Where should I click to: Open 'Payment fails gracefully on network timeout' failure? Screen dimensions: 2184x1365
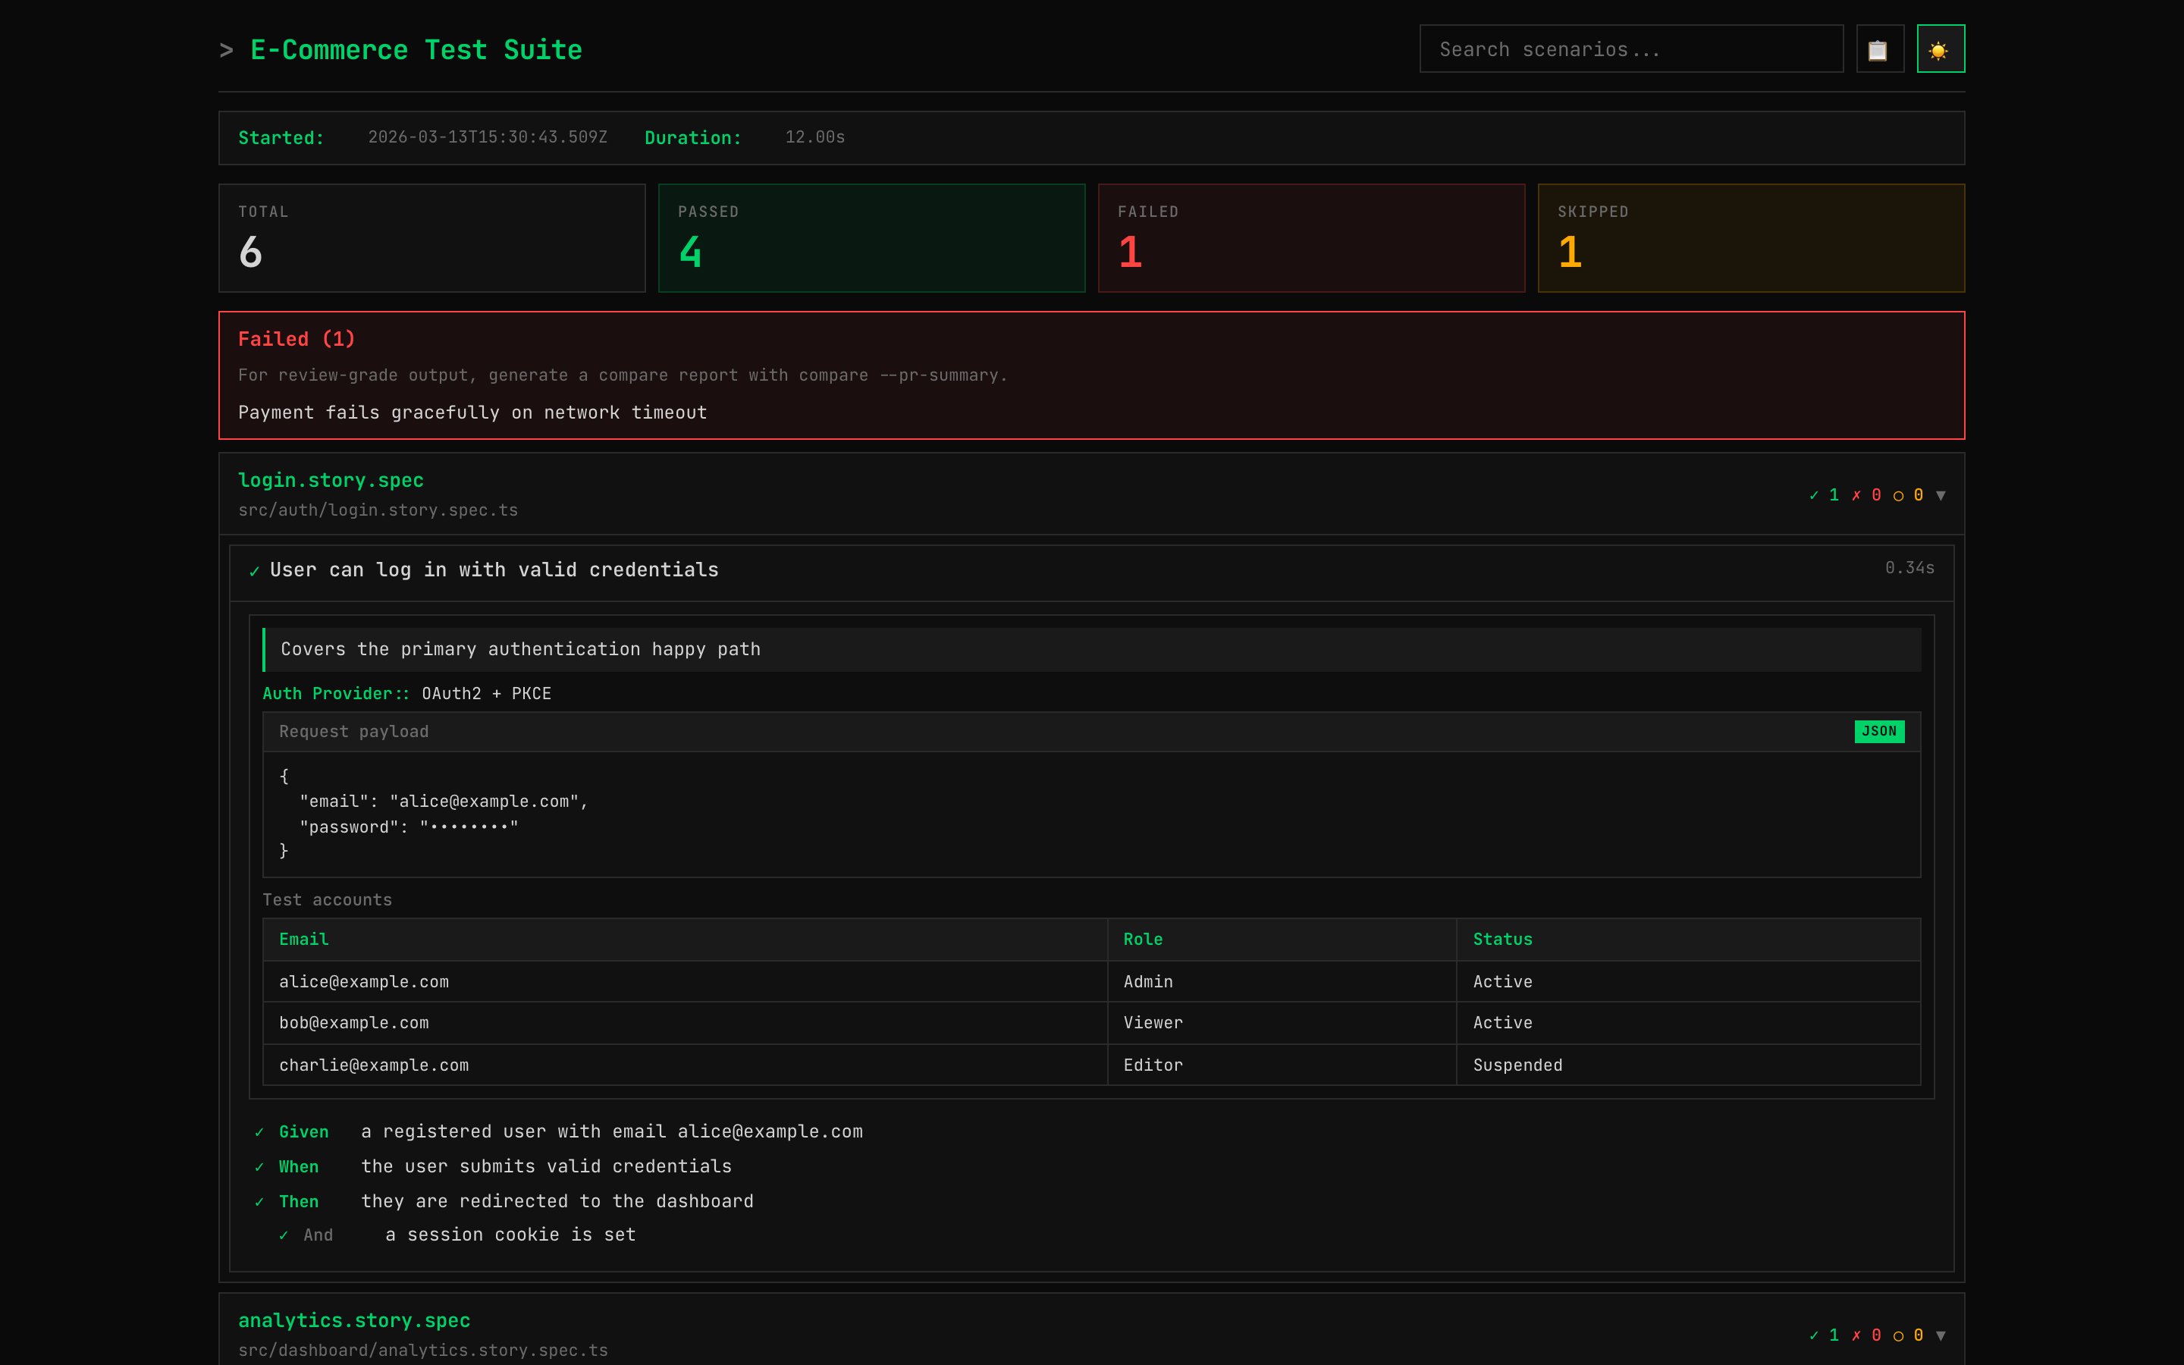[x=472, y=413]
